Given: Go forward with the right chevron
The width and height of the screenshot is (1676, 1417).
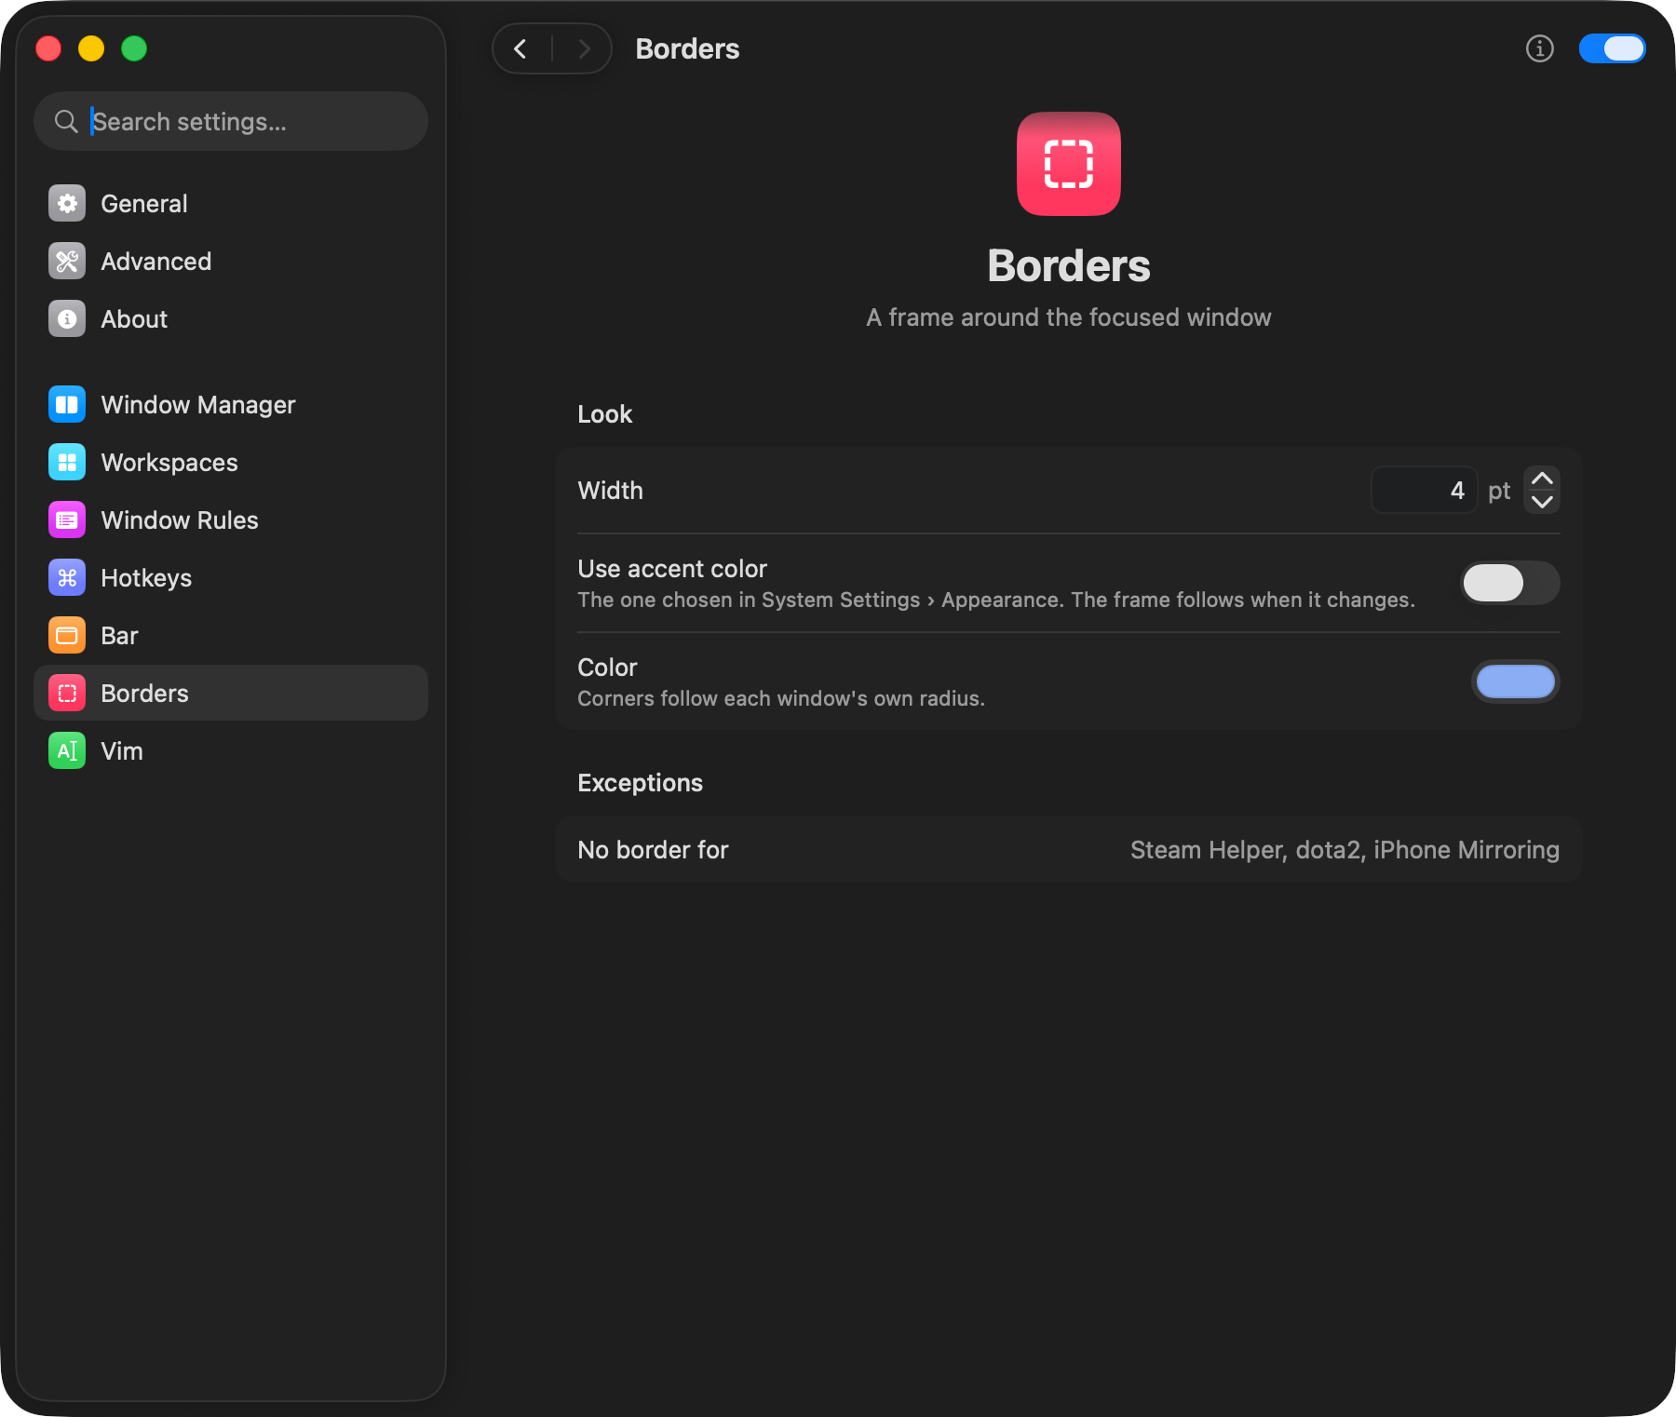Looking at the screenshot, I should coord(584,48).
